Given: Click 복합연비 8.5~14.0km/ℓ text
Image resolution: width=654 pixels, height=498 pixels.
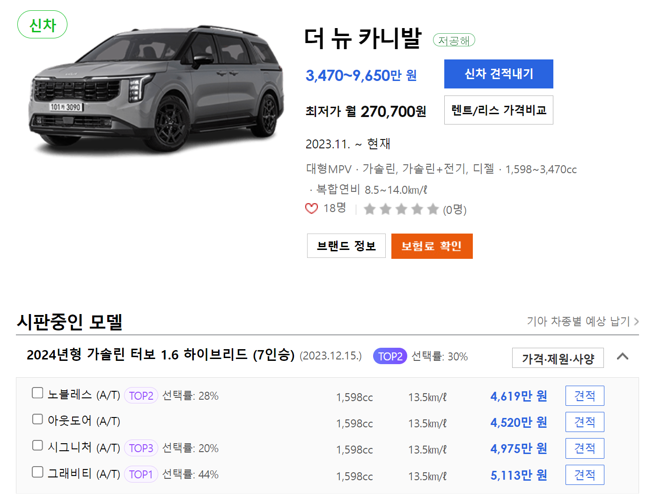Looking at the screenshot, I should pos(372,190).
